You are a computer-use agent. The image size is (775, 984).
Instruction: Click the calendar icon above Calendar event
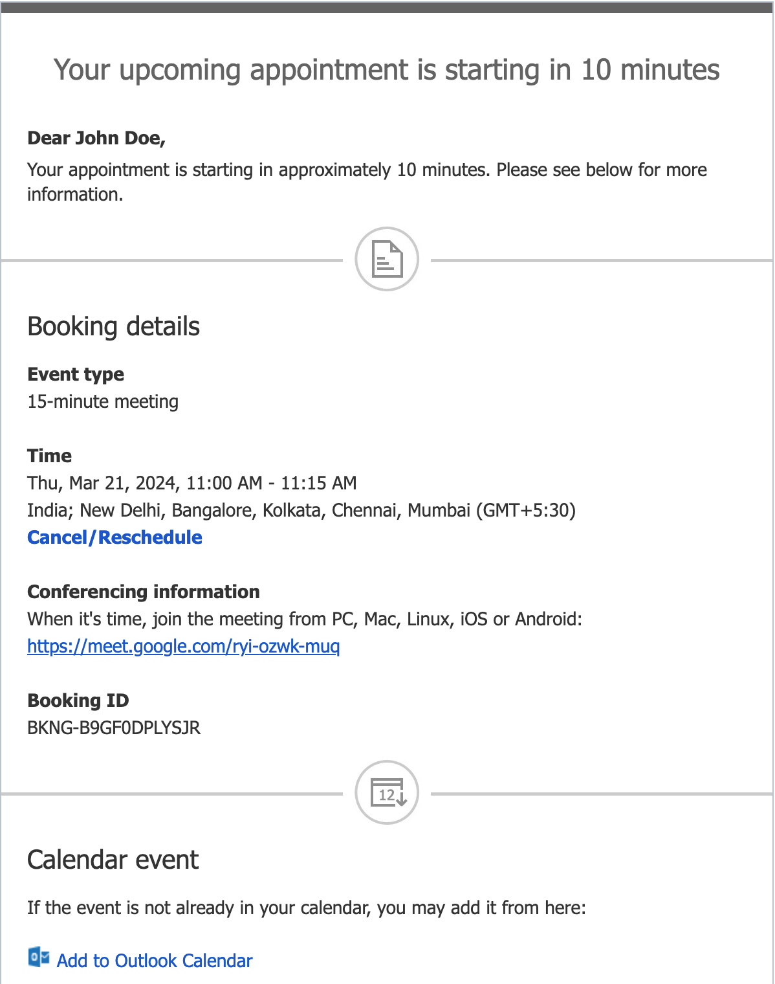click(x=387, y=792)
